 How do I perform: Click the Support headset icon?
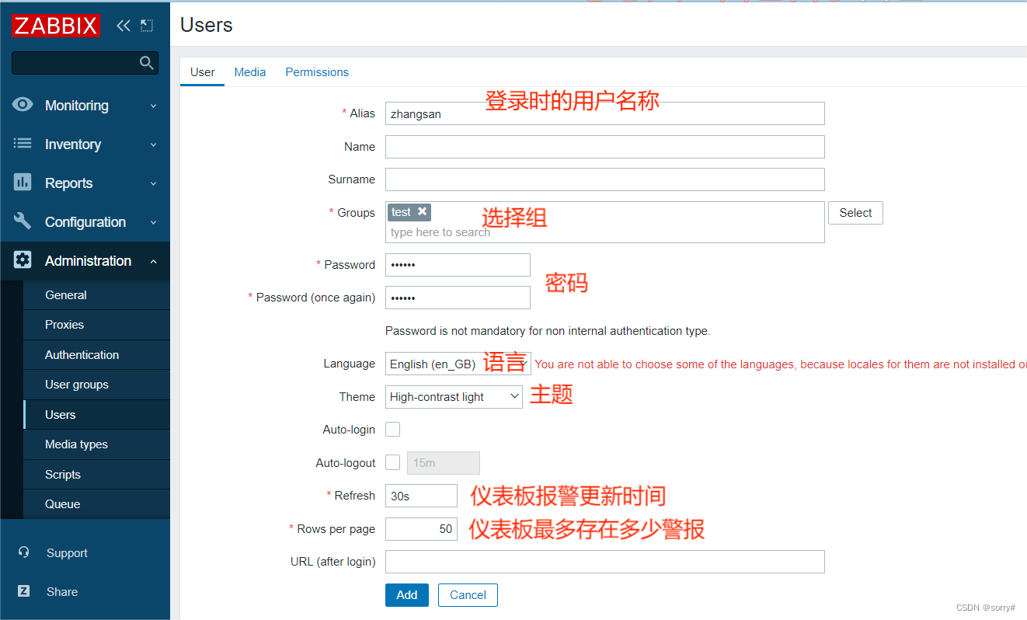(24, 552)
